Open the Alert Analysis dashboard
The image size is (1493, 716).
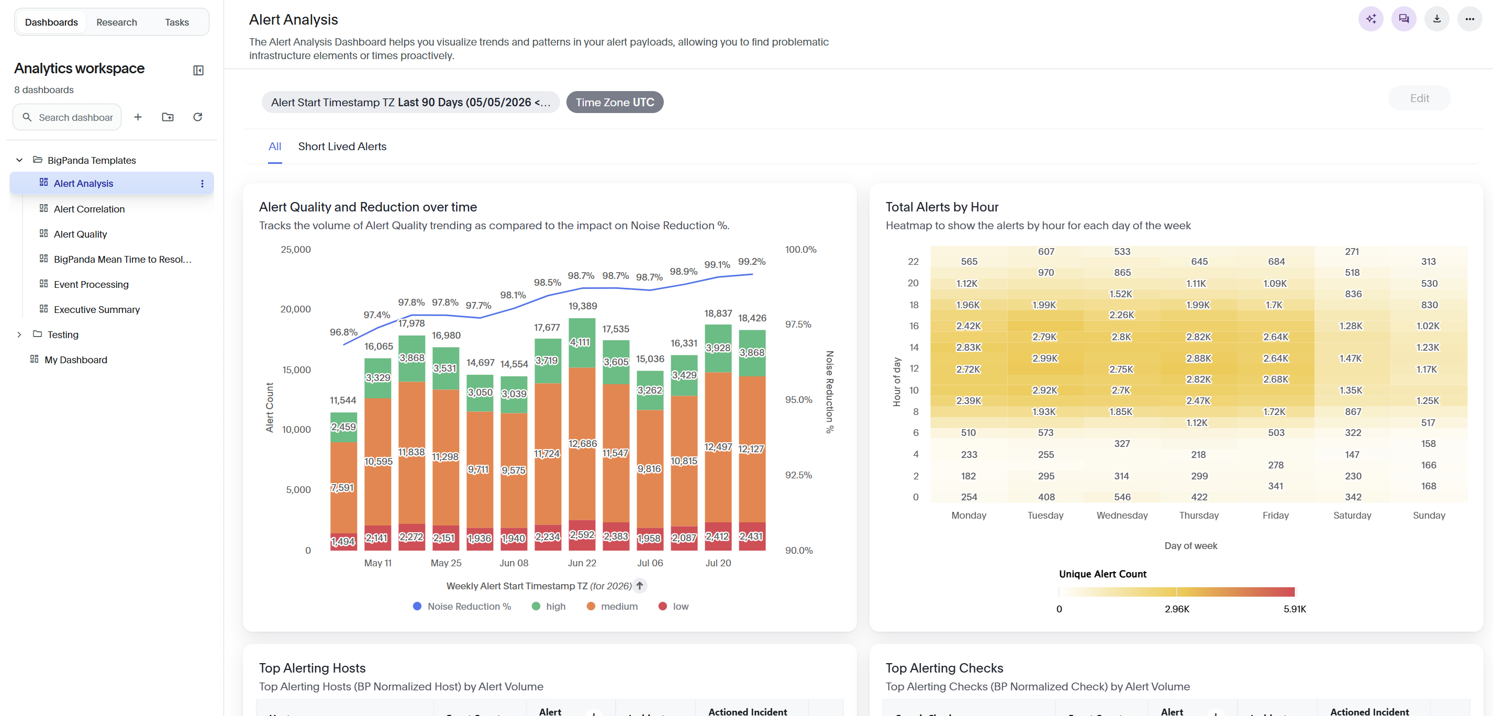coord(83,184)
